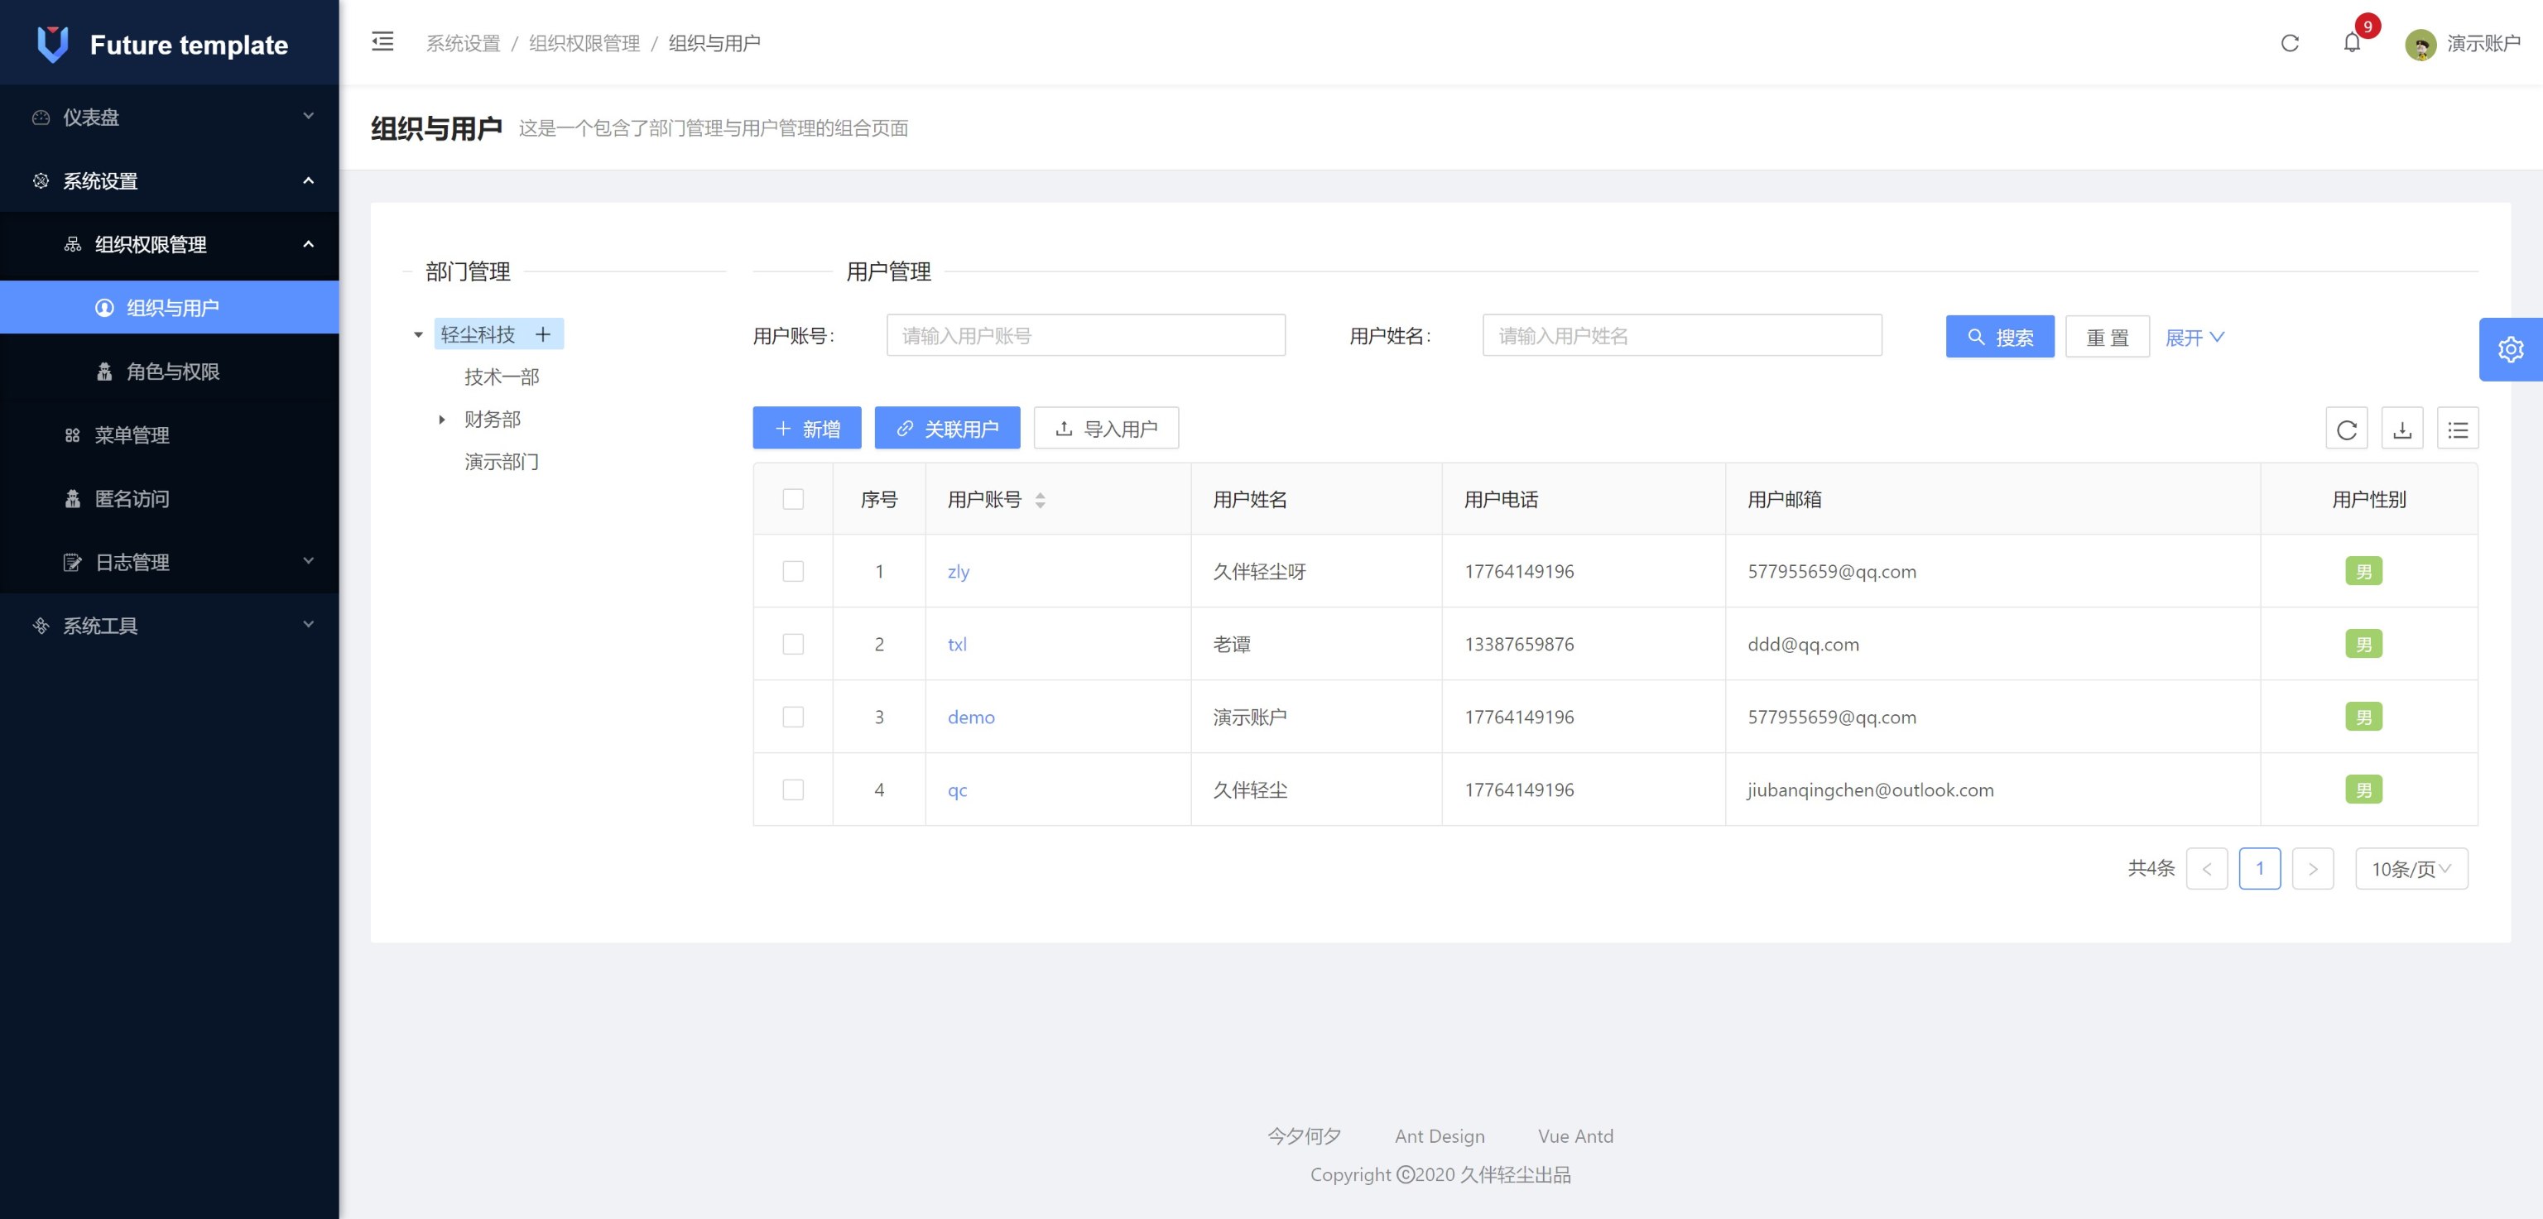The image size is (2543, 1219).
Task: Click the 演示账户 user avatar
Action: pyautogui.click(x=2420, y=45)
